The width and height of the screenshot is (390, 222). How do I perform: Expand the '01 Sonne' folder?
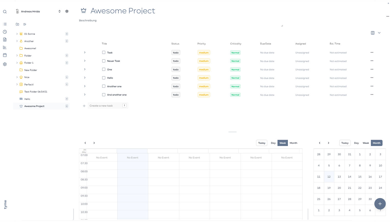17,34
